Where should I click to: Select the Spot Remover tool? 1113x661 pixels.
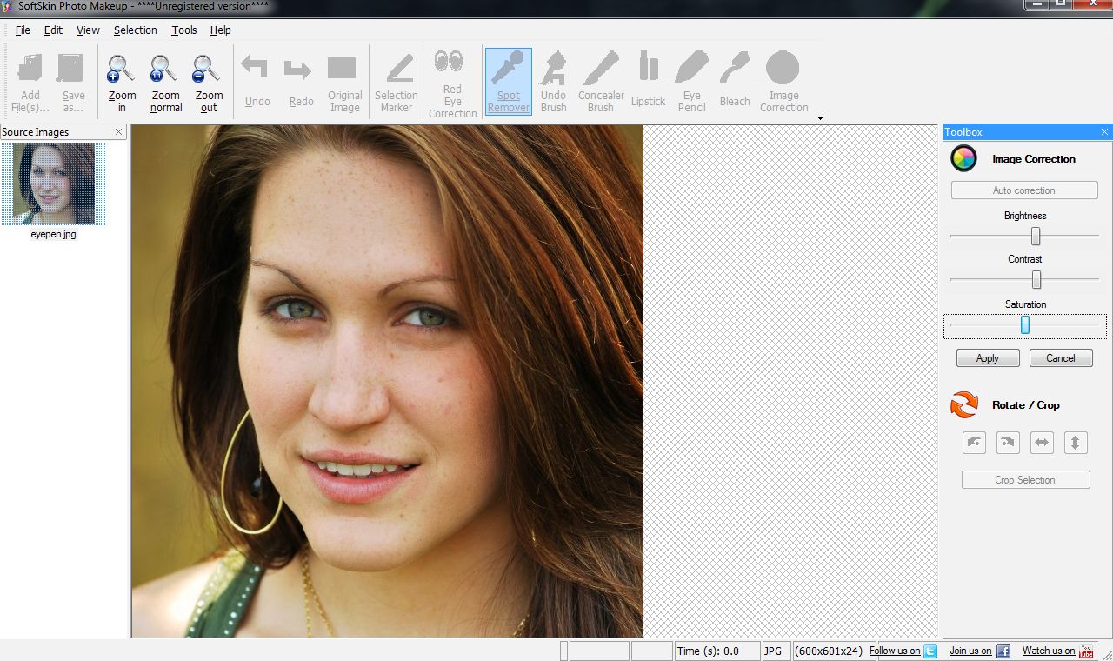[x=509, y=81]
